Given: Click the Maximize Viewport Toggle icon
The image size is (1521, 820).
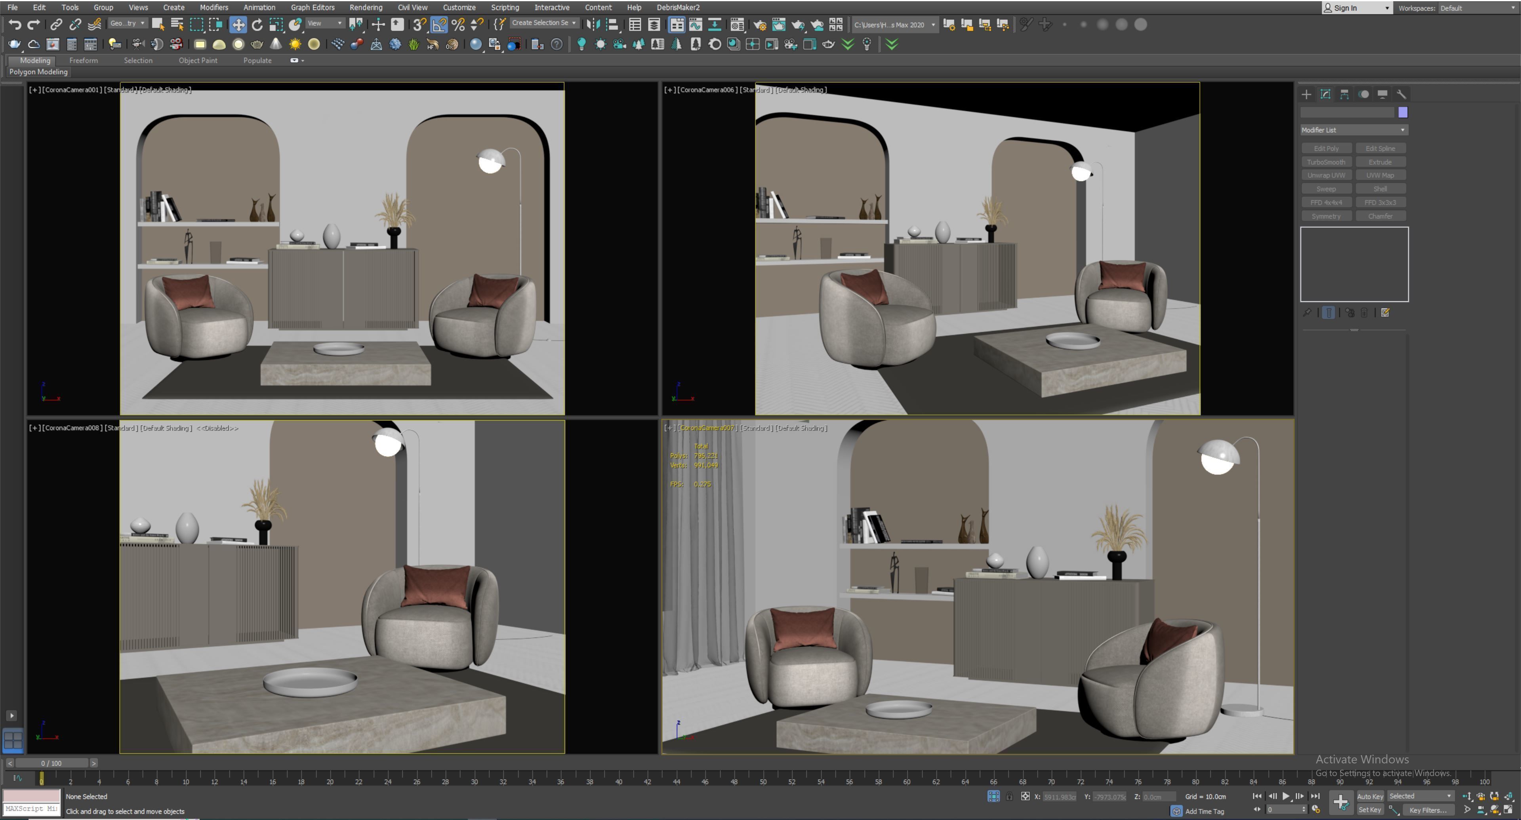Looking at the screenshot, I should [x=1508, y=809].
